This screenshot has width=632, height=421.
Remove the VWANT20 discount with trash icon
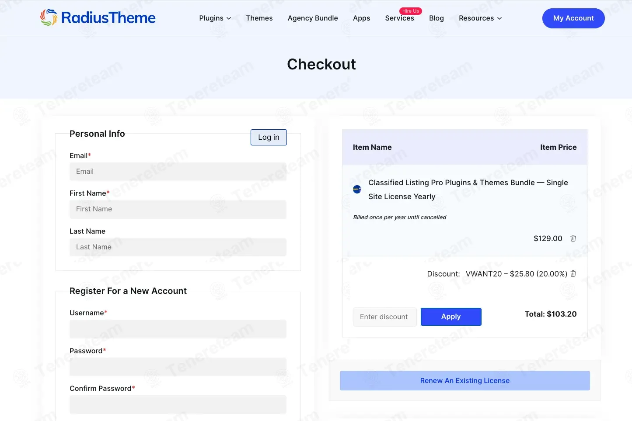[x=573, y=274]
